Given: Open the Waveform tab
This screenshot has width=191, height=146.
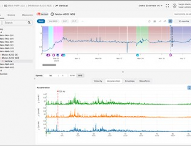Looking at the screenshot, I should [x=145, y=81].
